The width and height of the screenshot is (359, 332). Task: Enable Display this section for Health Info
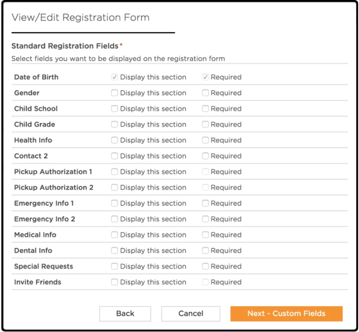[x=115, y=140]
